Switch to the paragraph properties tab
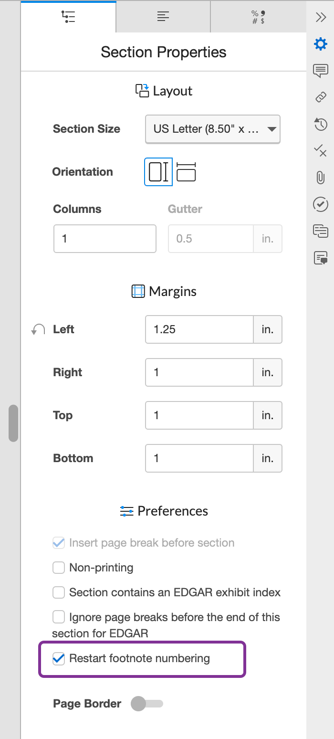This screenshot has height=739, width=334. point(163,17)
